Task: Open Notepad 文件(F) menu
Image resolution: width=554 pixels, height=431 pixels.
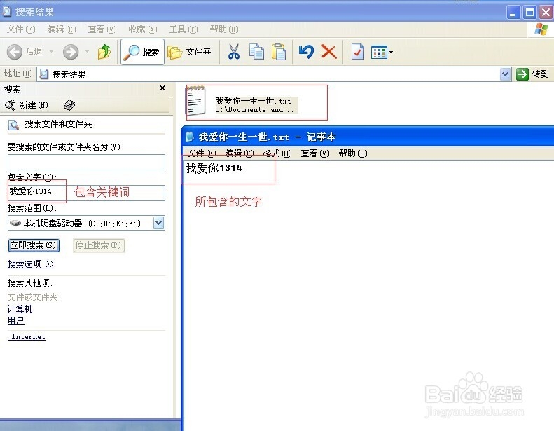Action: (202, 153)
